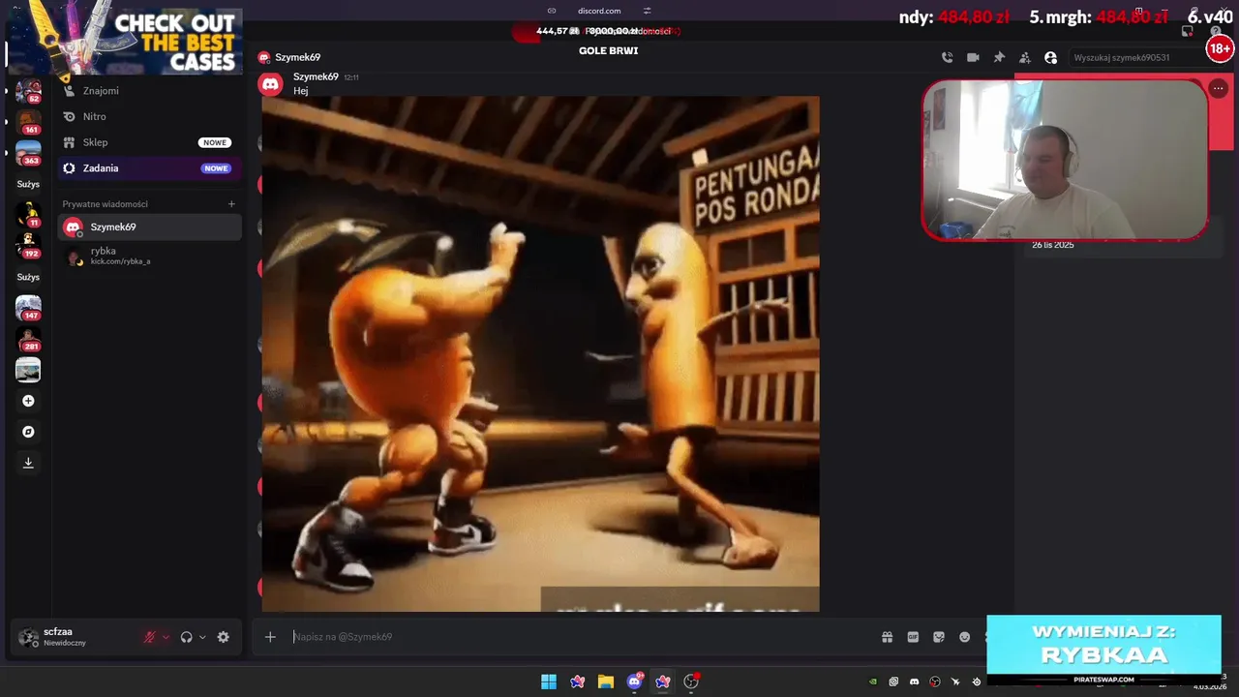Screen dimensions: 1239x697
Task: Start a video call using camera icon
Action: [973, 57]
